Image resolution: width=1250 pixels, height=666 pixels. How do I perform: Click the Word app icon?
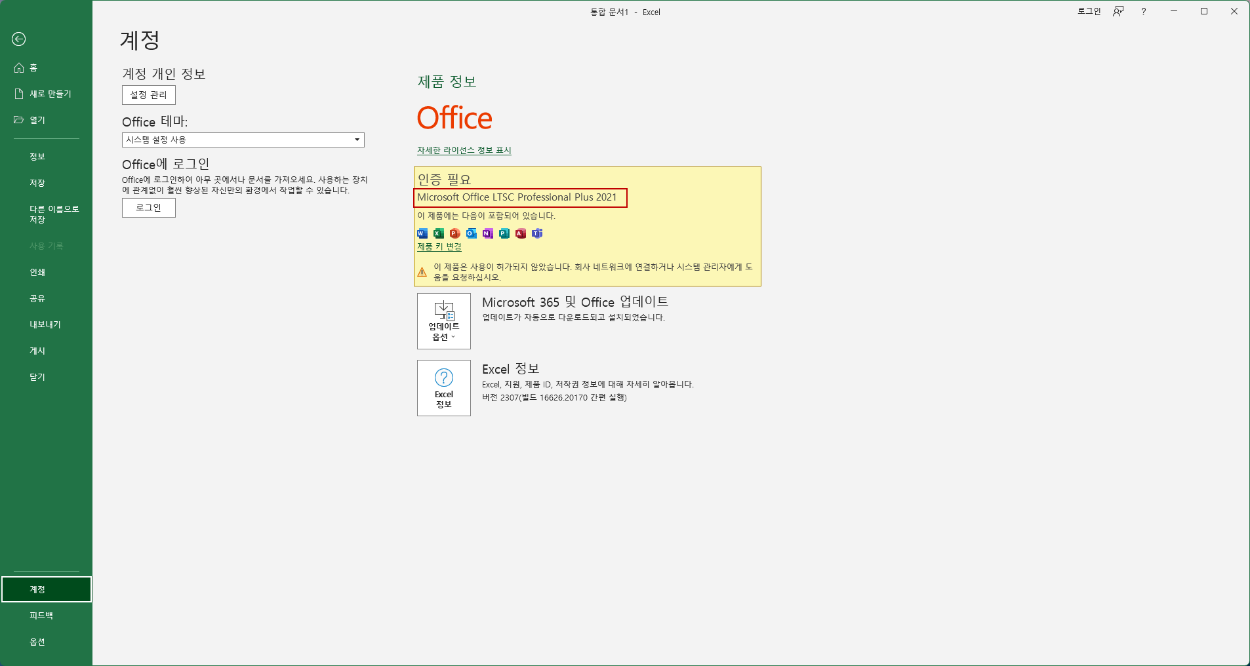pos(422,233)
